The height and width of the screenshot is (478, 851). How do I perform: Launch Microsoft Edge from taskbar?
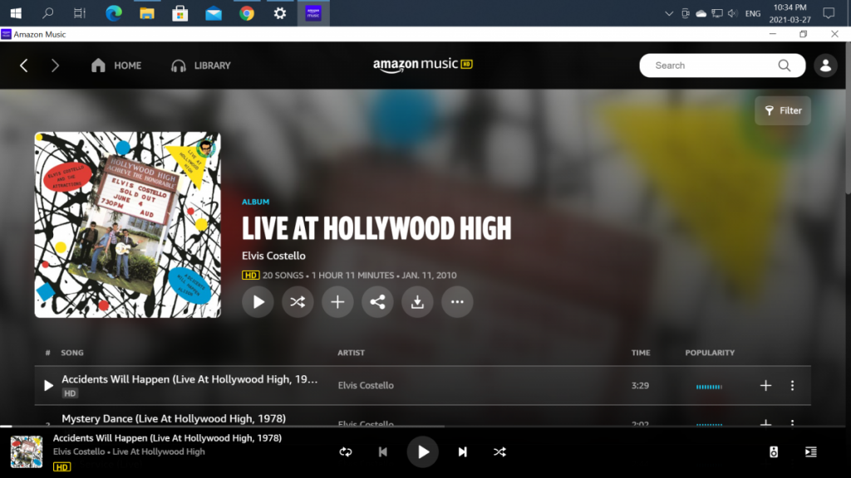pyautogui.click(x=113, y=13)
